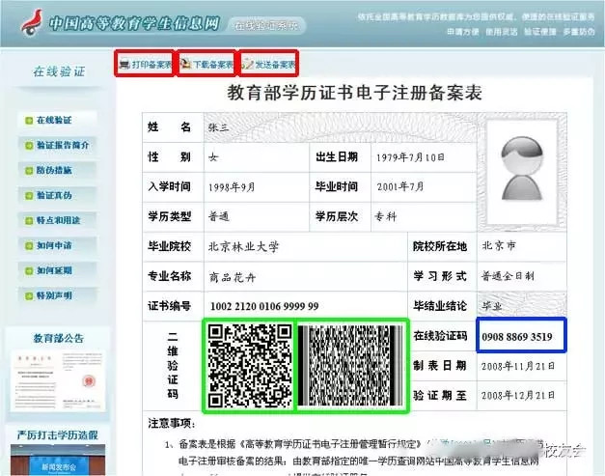
Task: Click the name value 张三
Action: pos(218,127)
